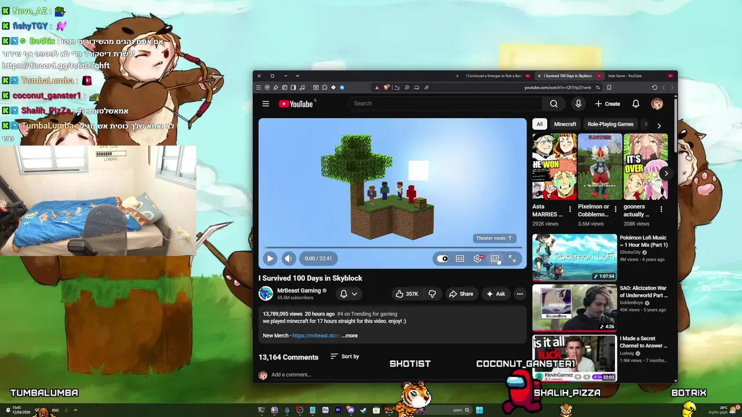Open the Brave lion shields icon
Image resolution: width=742 pixels, height=417 pixels.
coord(387,87)
